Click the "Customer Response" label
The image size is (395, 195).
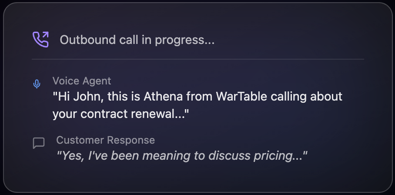[x=105, y=140]
